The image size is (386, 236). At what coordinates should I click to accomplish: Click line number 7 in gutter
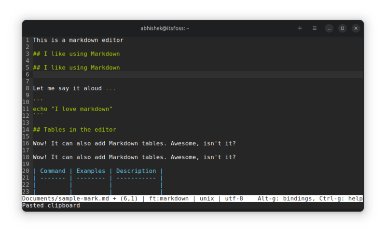click(x=28, y=81)
